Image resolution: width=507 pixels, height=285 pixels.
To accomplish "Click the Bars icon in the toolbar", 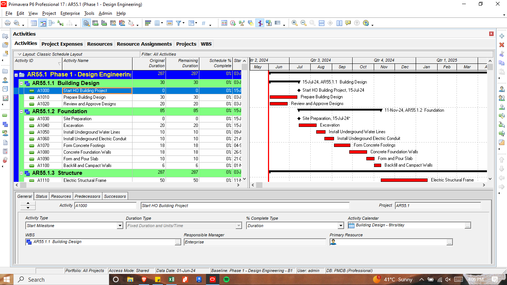I will 148,23.
